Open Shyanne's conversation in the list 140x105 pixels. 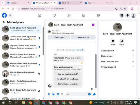(x=21, y=47)
